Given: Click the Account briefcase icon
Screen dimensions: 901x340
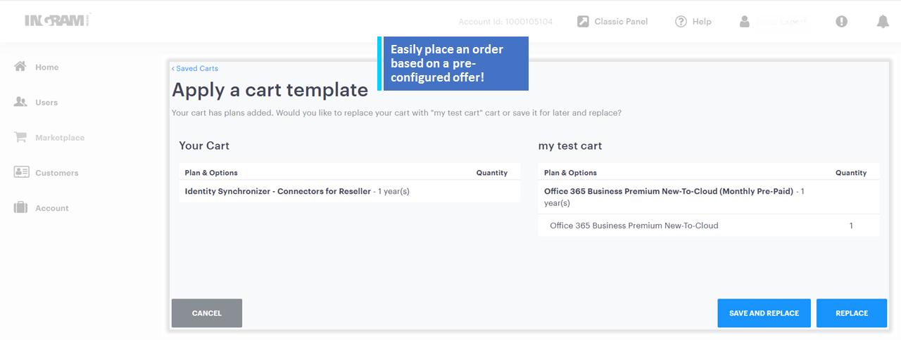Looking at the screenshot, I should 20,208.
